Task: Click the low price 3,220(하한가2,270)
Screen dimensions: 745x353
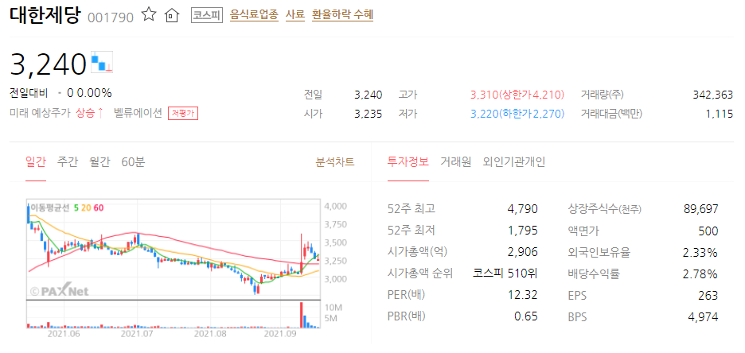Action: tap(517, 114)
